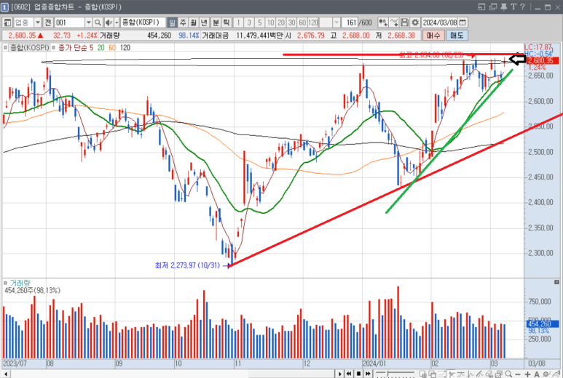
Task: Open the blank interval dropdown arrow
Action: pos(336,23)
